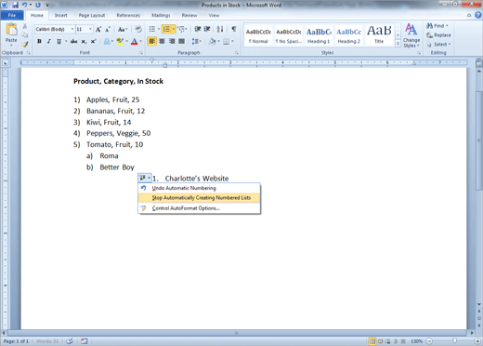This screenshot has height=346, width=483.
Task: Apply the No Spacing style
Action: tap(289, 35)
